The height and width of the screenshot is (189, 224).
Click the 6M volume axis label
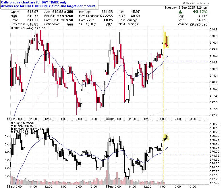(x=7, y=136)
